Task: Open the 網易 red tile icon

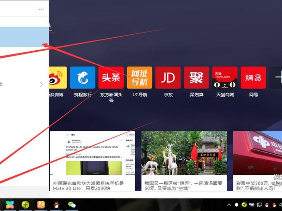Action: click(x=253, y=77)
